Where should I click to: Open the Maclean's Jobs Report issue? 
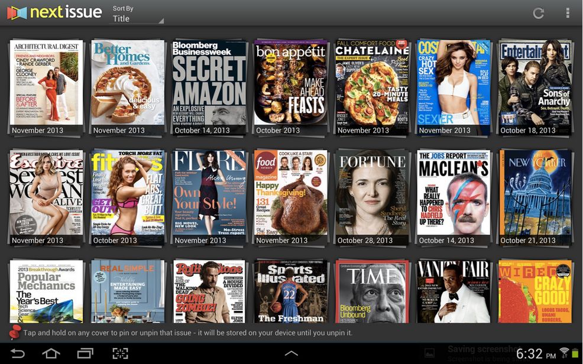454,197
